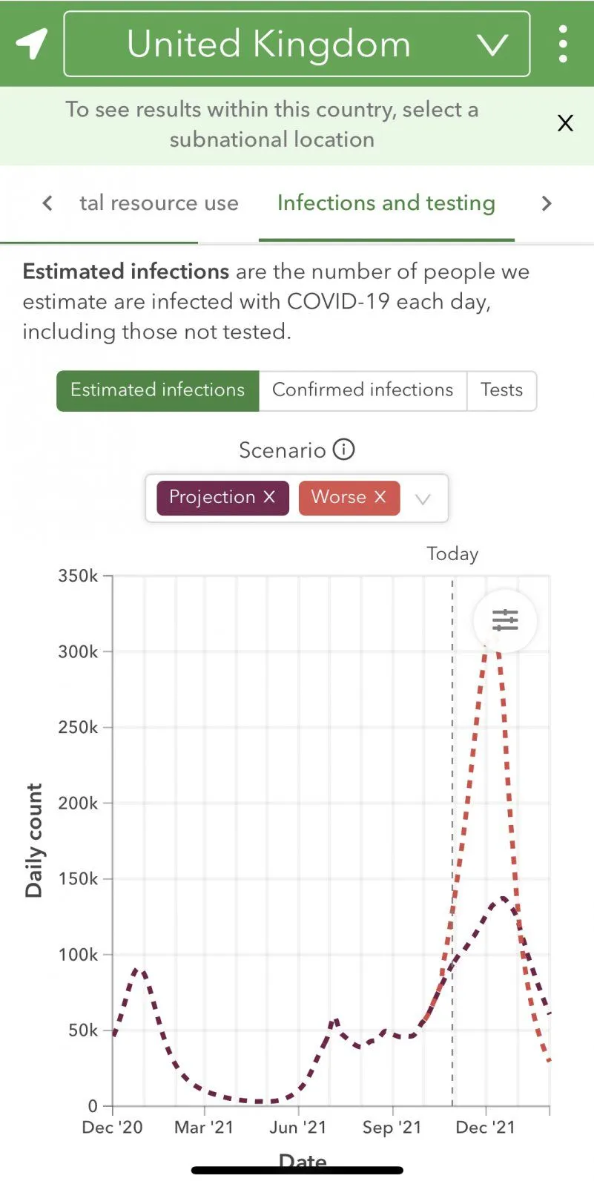Tap the purple Projection curve peak
The image size is (594, 1187).
pyautogui.click(x=503, y=899)
